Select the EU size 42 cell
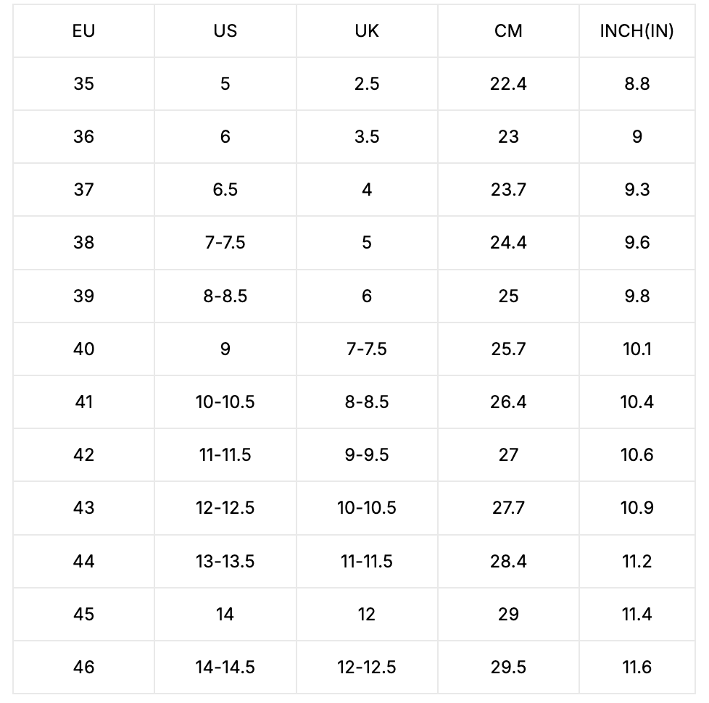The width and height of the screenshot is (709, 703). [84, 455]
